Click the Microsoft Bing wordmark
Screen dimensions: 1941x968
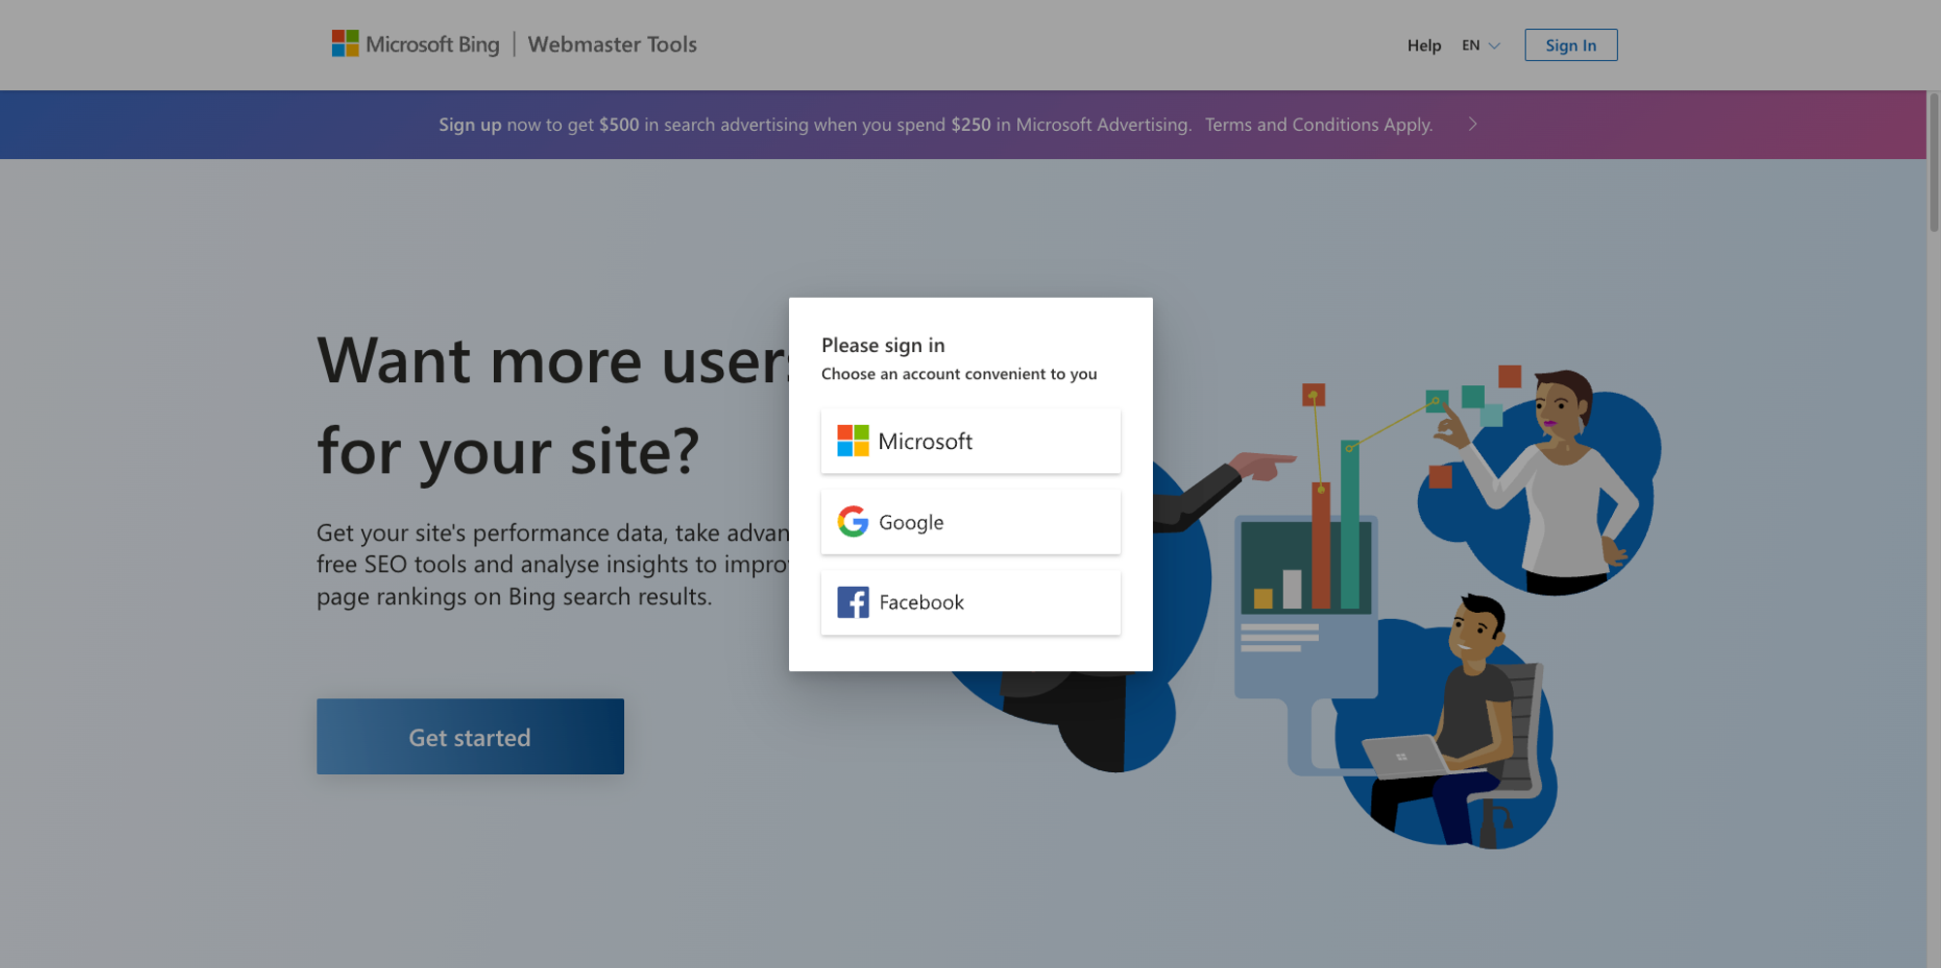tap(433, 45)
